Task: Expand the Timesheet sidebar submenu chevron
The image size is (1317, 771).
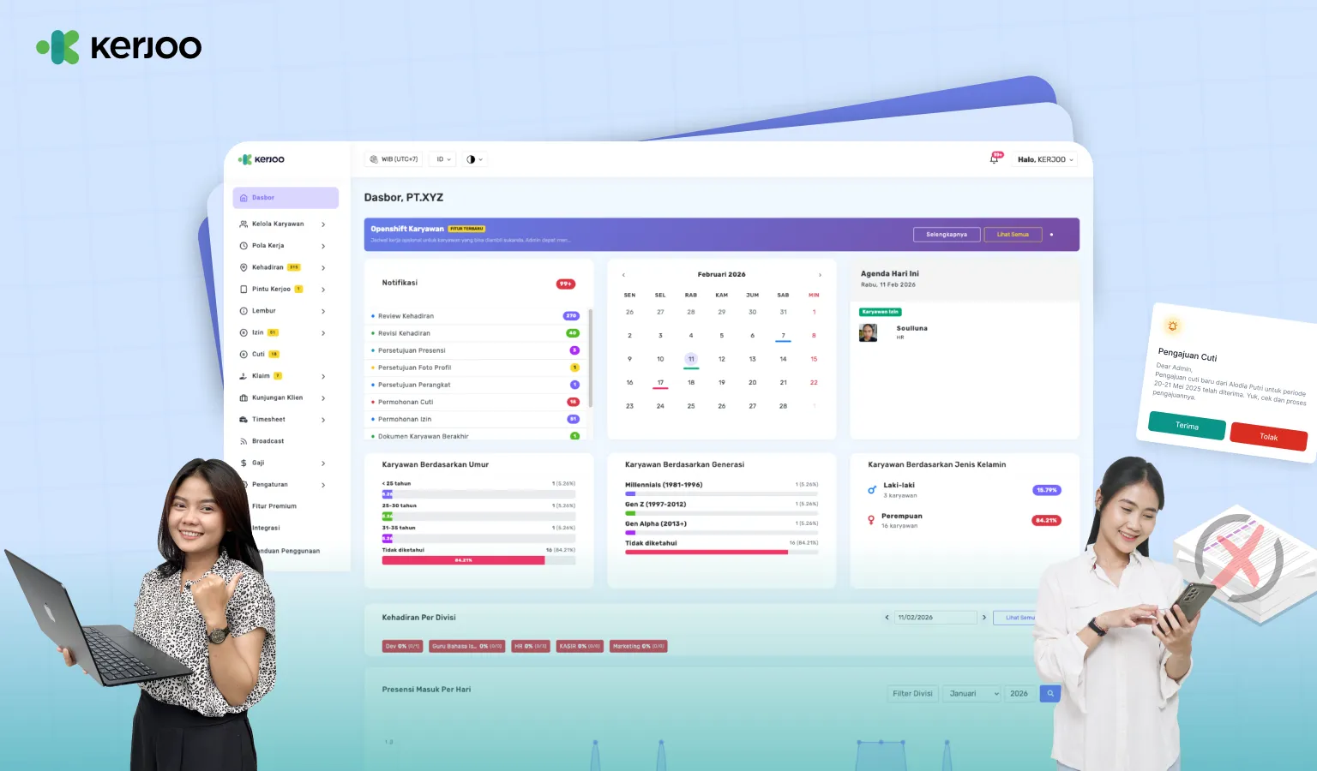Action: tap(323, 420)
